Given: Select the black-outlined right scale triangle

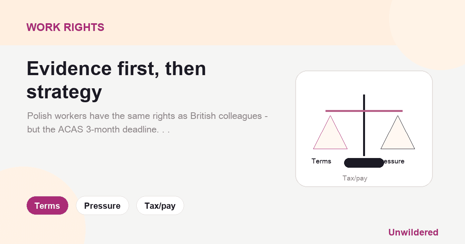Looking at the screenshot, I should (x=398, y=132).
